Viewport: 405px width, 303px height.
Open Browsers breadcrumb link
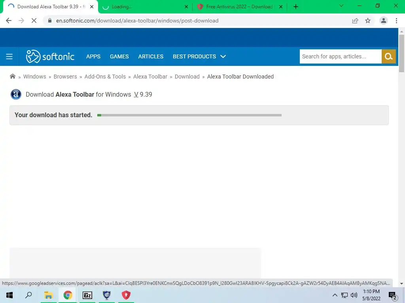click(65, 77)
